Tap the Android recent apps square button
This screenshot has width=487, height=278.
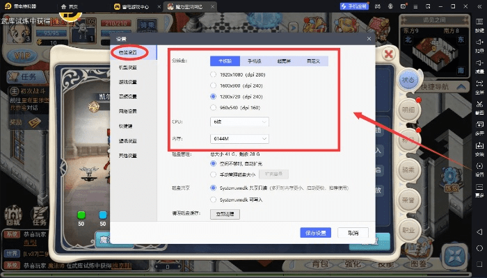(x=479, y=264)
